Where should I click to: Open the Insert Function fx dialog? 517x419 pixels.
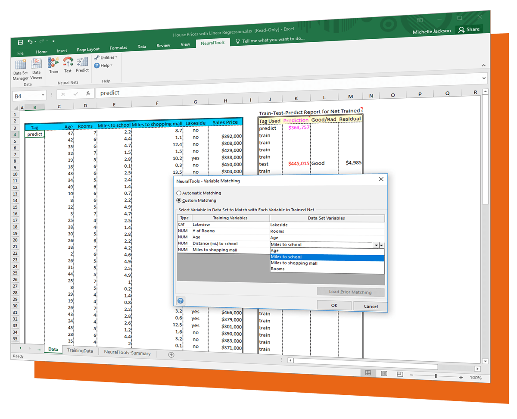[x=88, y=93]
